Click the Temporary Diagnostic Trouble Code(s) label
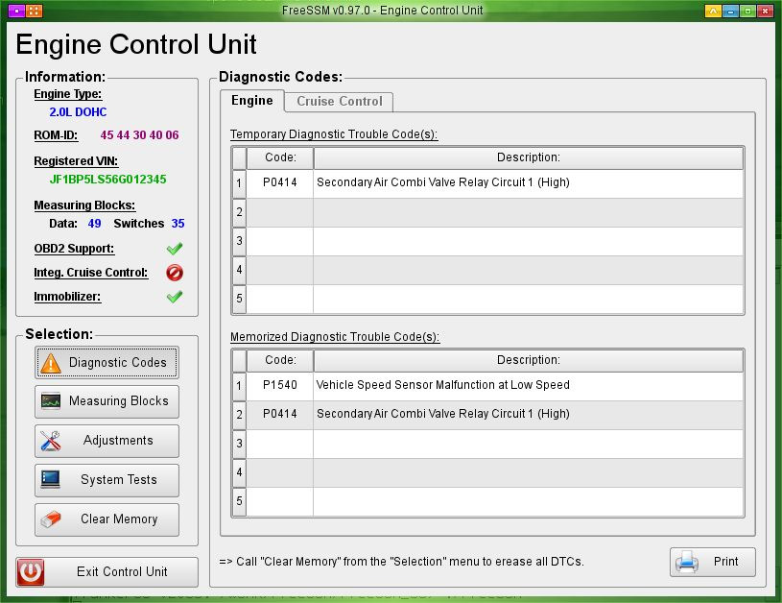This screenshot has width=782, height=603. point(334,134)
